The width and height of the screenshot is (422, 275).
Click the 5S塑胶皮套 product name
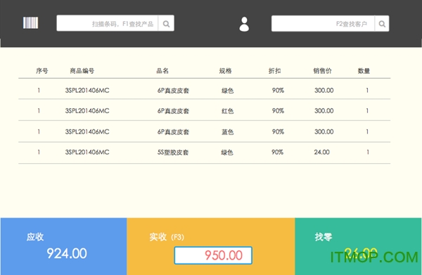tap(173, 153)
